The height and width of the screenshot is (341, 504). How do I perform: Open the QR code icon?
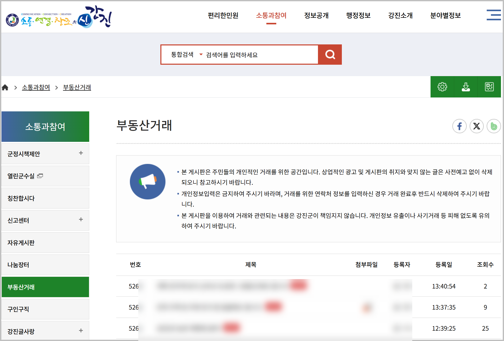tap(489, 87)
